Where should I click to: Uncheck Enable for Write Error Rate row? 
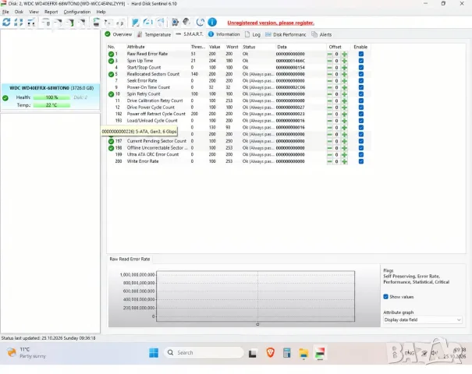361,161
